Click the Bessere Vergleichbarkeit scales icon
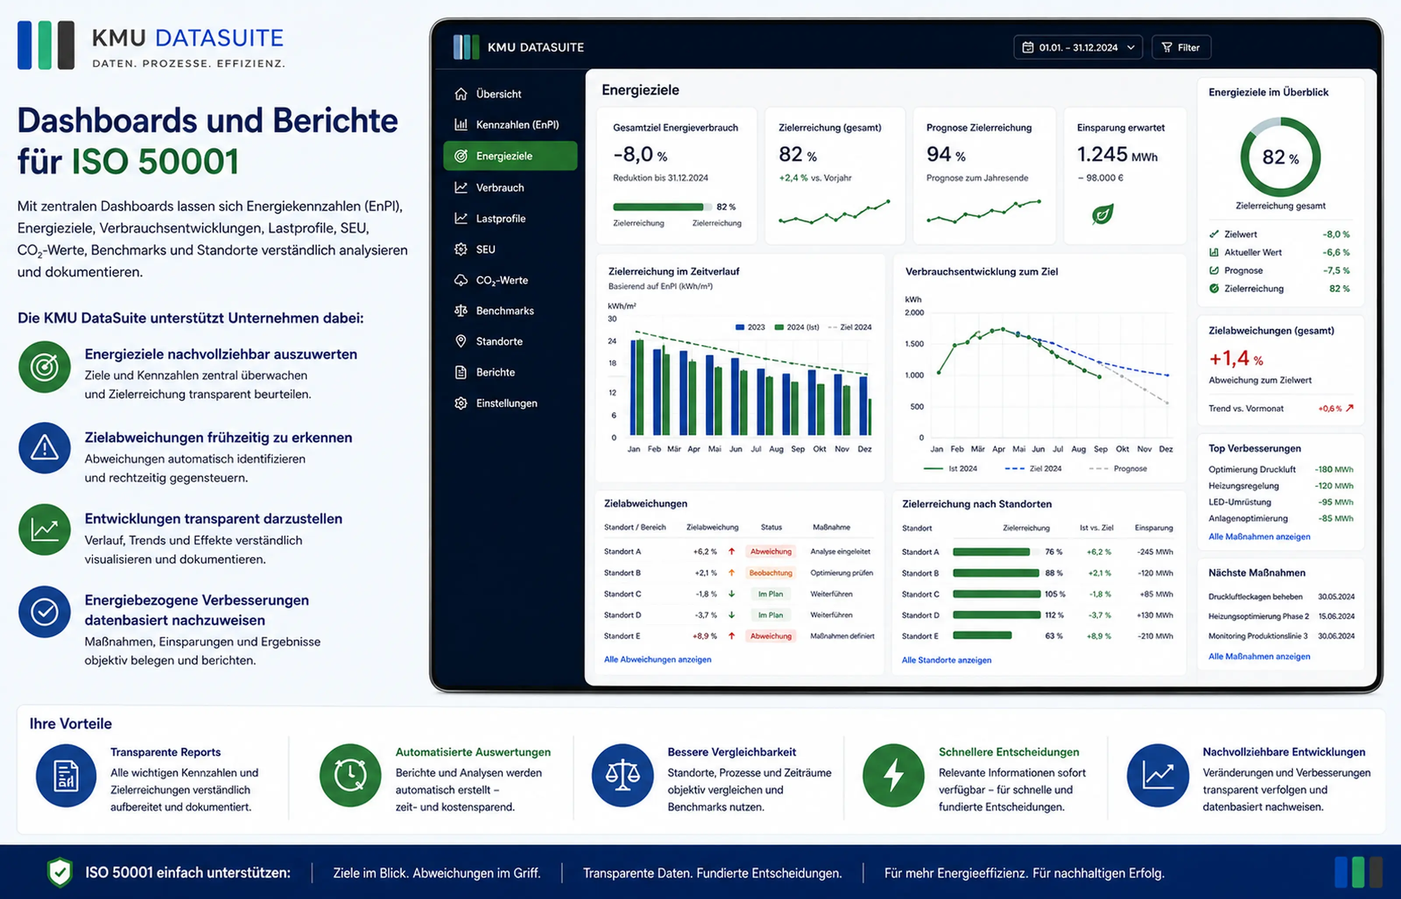Screen dimensions: 1401x899 (x=622, y=776)
